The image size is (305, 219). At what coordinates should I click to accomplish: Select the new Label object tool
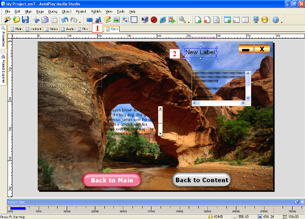click(98, 20)
